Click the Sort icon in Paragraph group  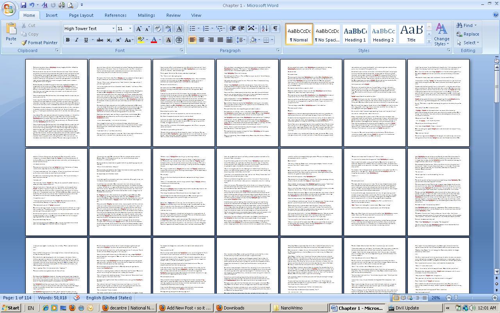264,29
